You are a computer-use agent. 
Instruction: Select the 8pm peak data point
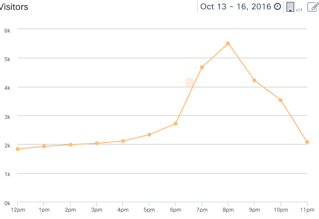228,43
